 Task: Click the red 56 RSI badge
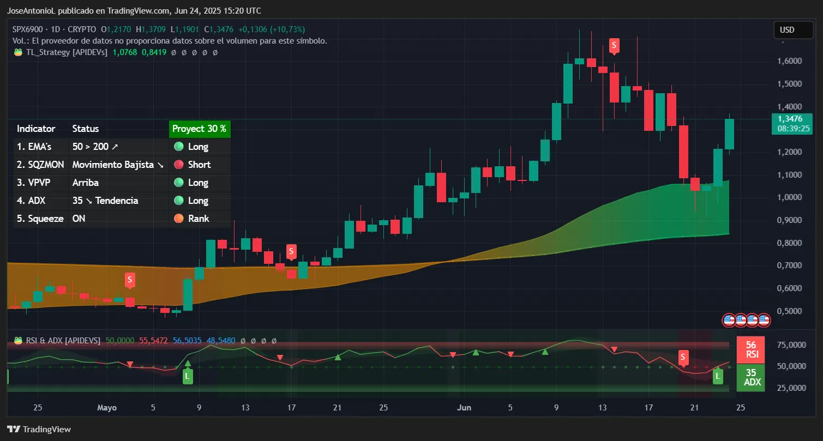751,349
